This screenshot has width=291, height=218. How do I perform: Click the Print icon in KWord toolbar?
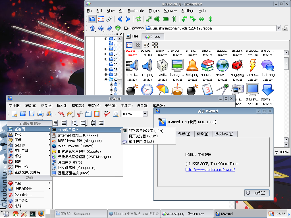coord(40,114)
